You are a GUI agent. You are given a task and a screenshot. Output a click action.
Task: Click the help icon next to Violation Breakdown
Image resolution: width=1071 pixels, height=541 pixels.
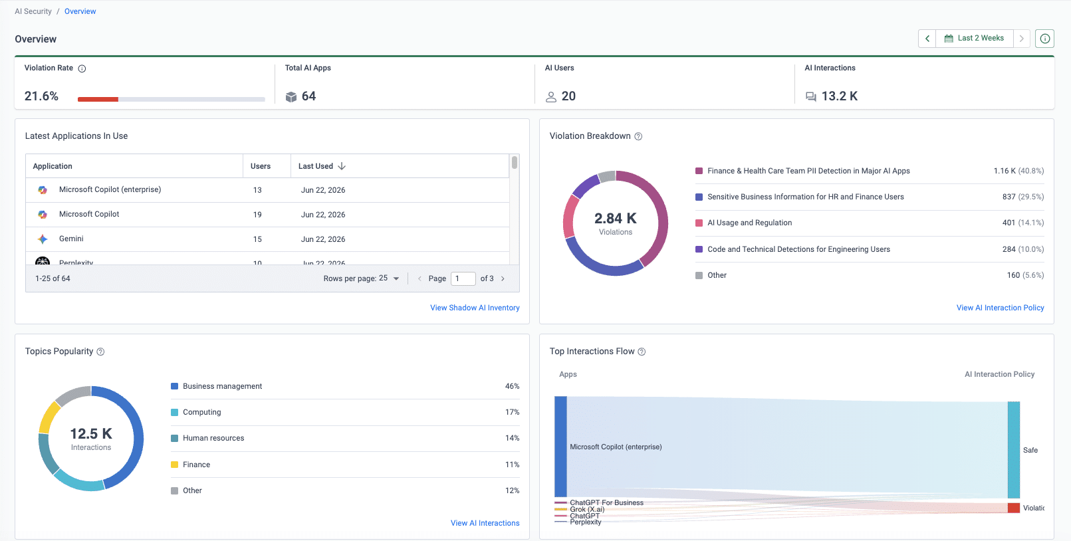638,136
